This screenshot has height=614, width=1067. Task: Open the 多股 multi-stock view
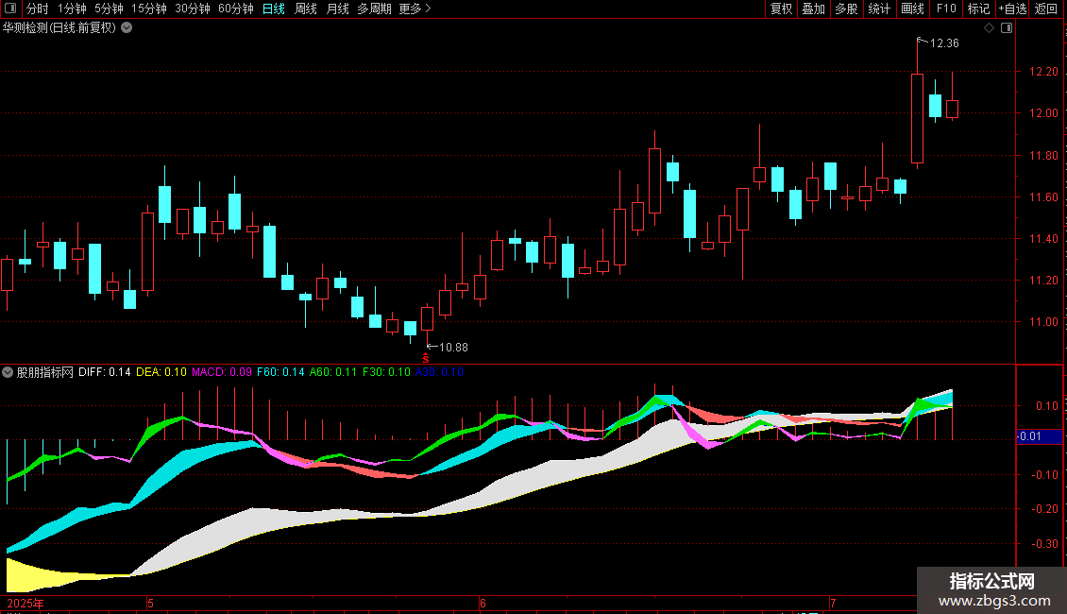click(846, 9)
